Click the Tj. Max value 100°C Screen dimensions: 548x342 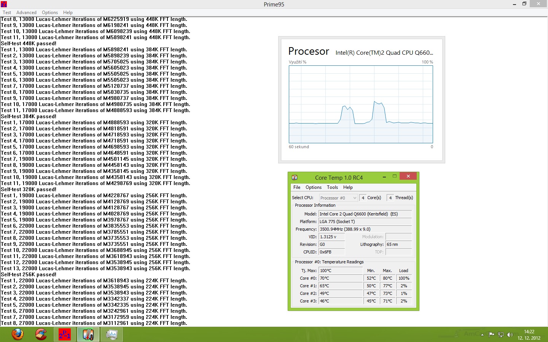pos(341,271)
